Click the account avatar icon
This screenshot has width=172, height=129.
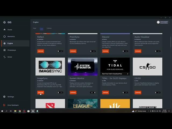pyautogui.click(x=158, y=22)
